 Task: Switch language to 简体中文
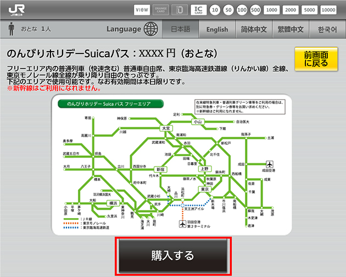click(x=254, y=29)
